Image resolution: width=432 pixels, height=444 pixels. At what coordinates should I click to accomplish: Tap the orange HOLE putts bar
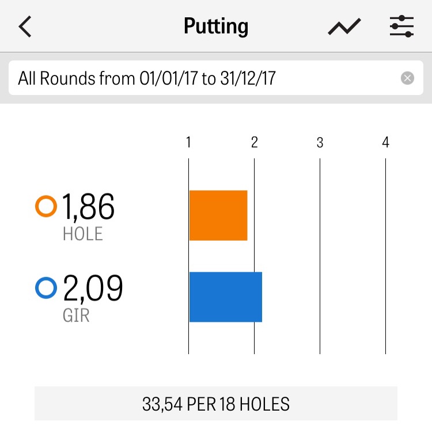tap(218, 215)
